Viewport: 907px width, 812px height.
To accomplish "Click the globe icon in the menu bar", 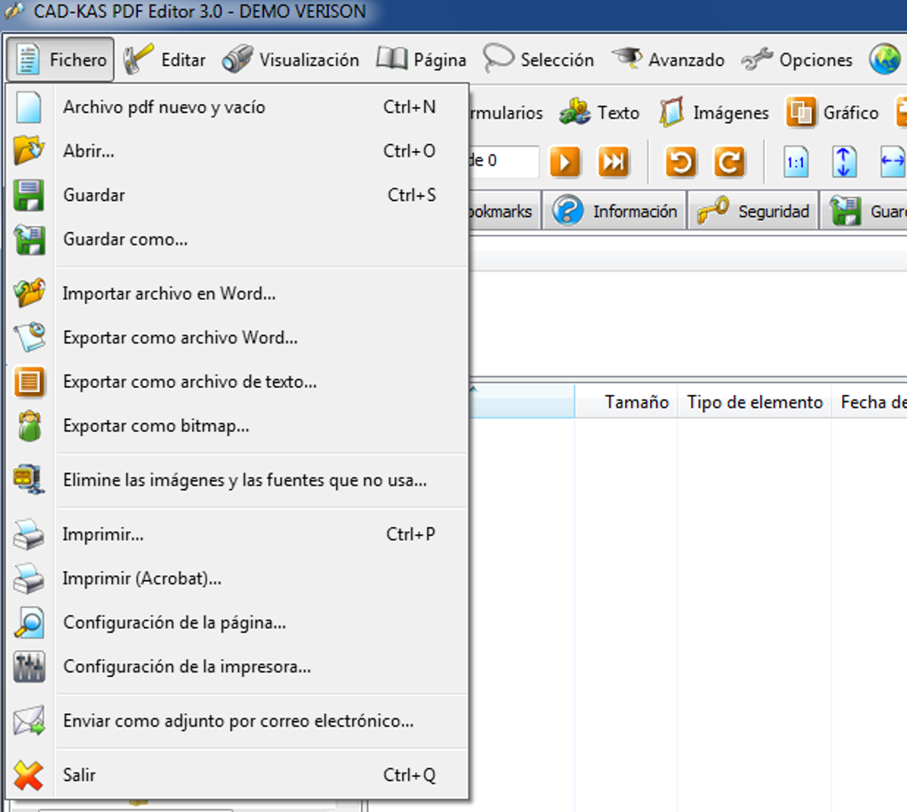I will click(885, 59).
